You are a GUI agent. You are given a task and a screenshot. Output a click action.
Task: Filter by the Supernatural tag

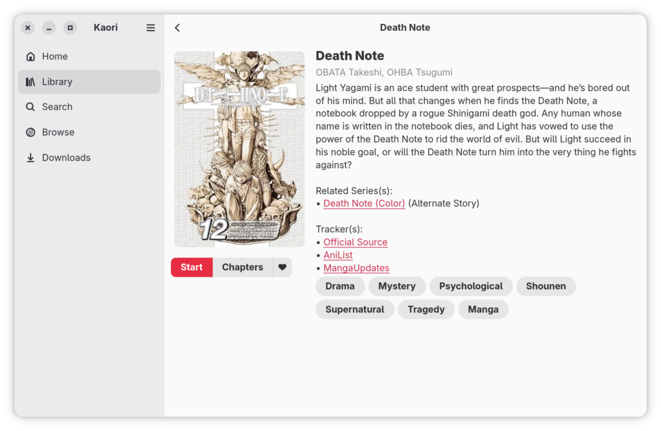(x=355, y=310)
